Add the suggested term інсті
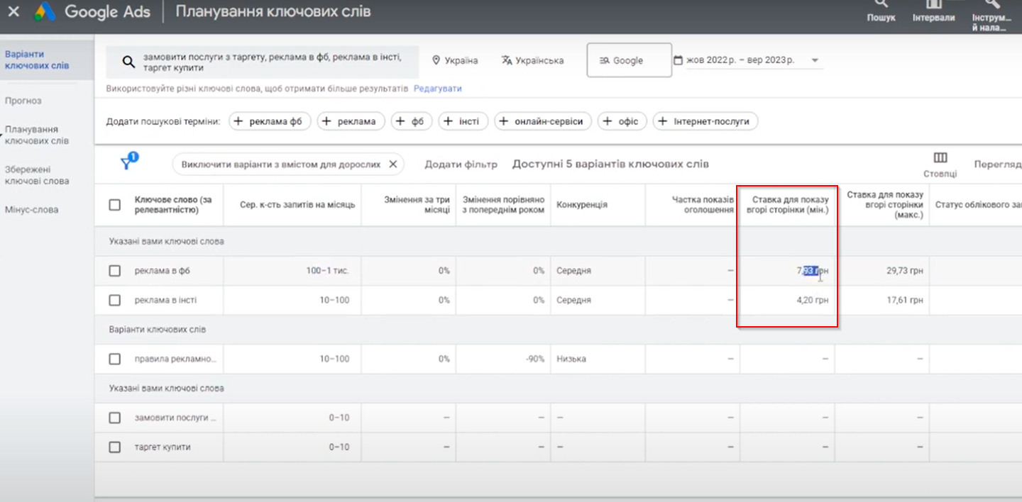Viewport: 1022px width, 502px height. tap(463, 121)
